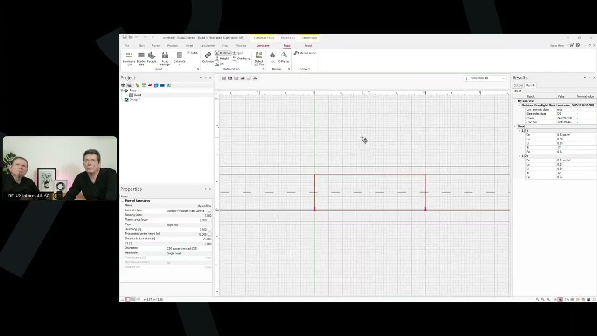The image size is (597, 336).
Task: Click the Maintenance factor browse button
Action: tap(209, 220)
